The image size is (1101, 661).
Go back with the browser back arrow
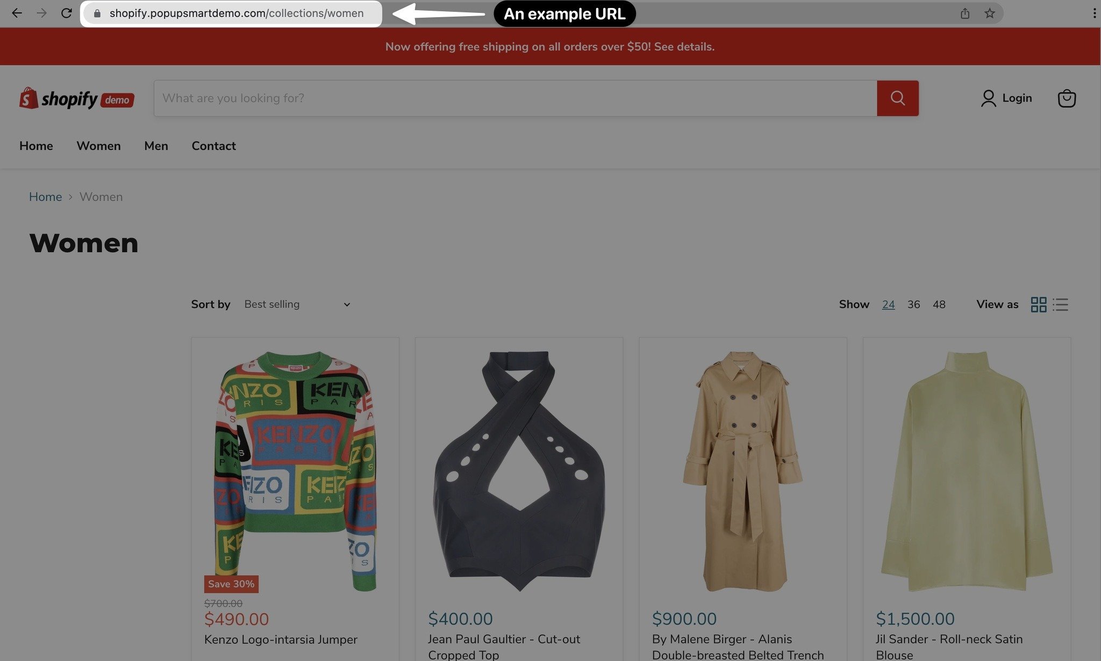[x=17, y=13]
